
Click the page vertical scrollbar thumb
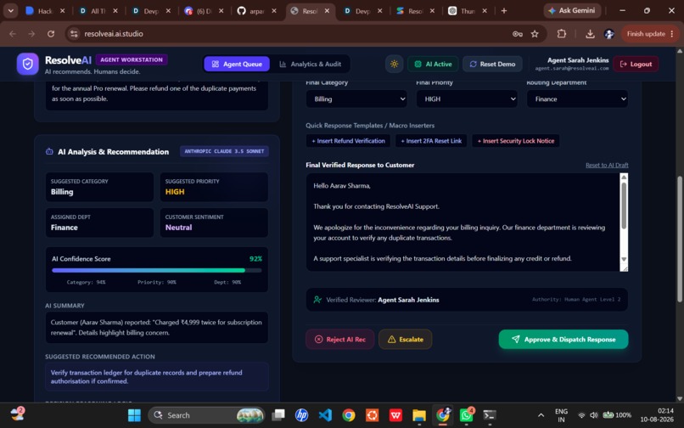point(679,239)
